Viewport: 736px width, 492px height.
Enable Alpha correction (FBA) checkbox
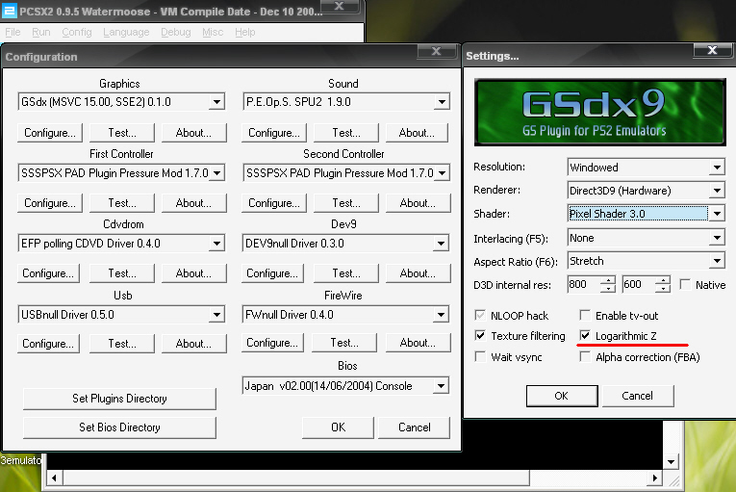click(585, 356)
